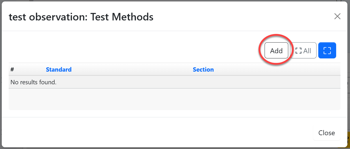Click the Section header link
The width and height of the screenshot is (350, 149).
pos(203,70)
